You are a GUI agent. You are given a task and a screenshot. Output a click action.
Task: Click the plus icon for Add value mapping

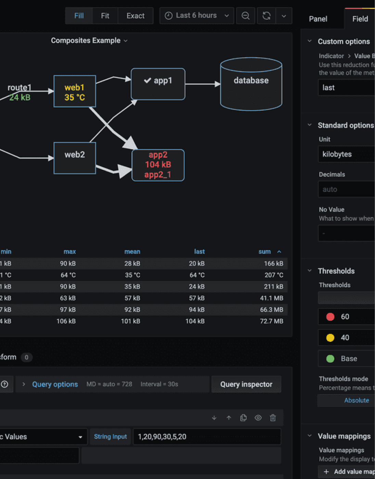pyautogui.click(x=326, y=471)
